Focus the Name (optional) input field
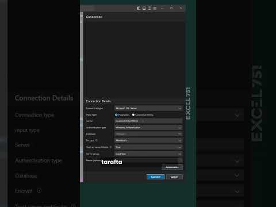 148,160
